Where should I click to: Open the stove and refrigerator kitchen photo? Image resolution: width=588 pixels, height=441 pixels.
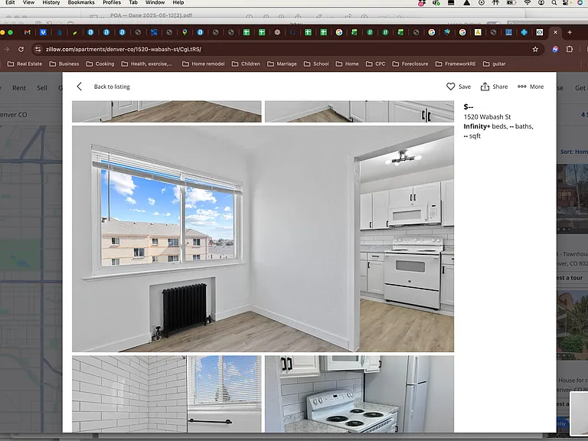[359, 394]
